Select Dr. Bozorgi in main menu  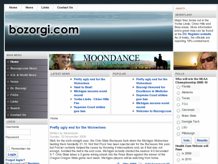27,88
